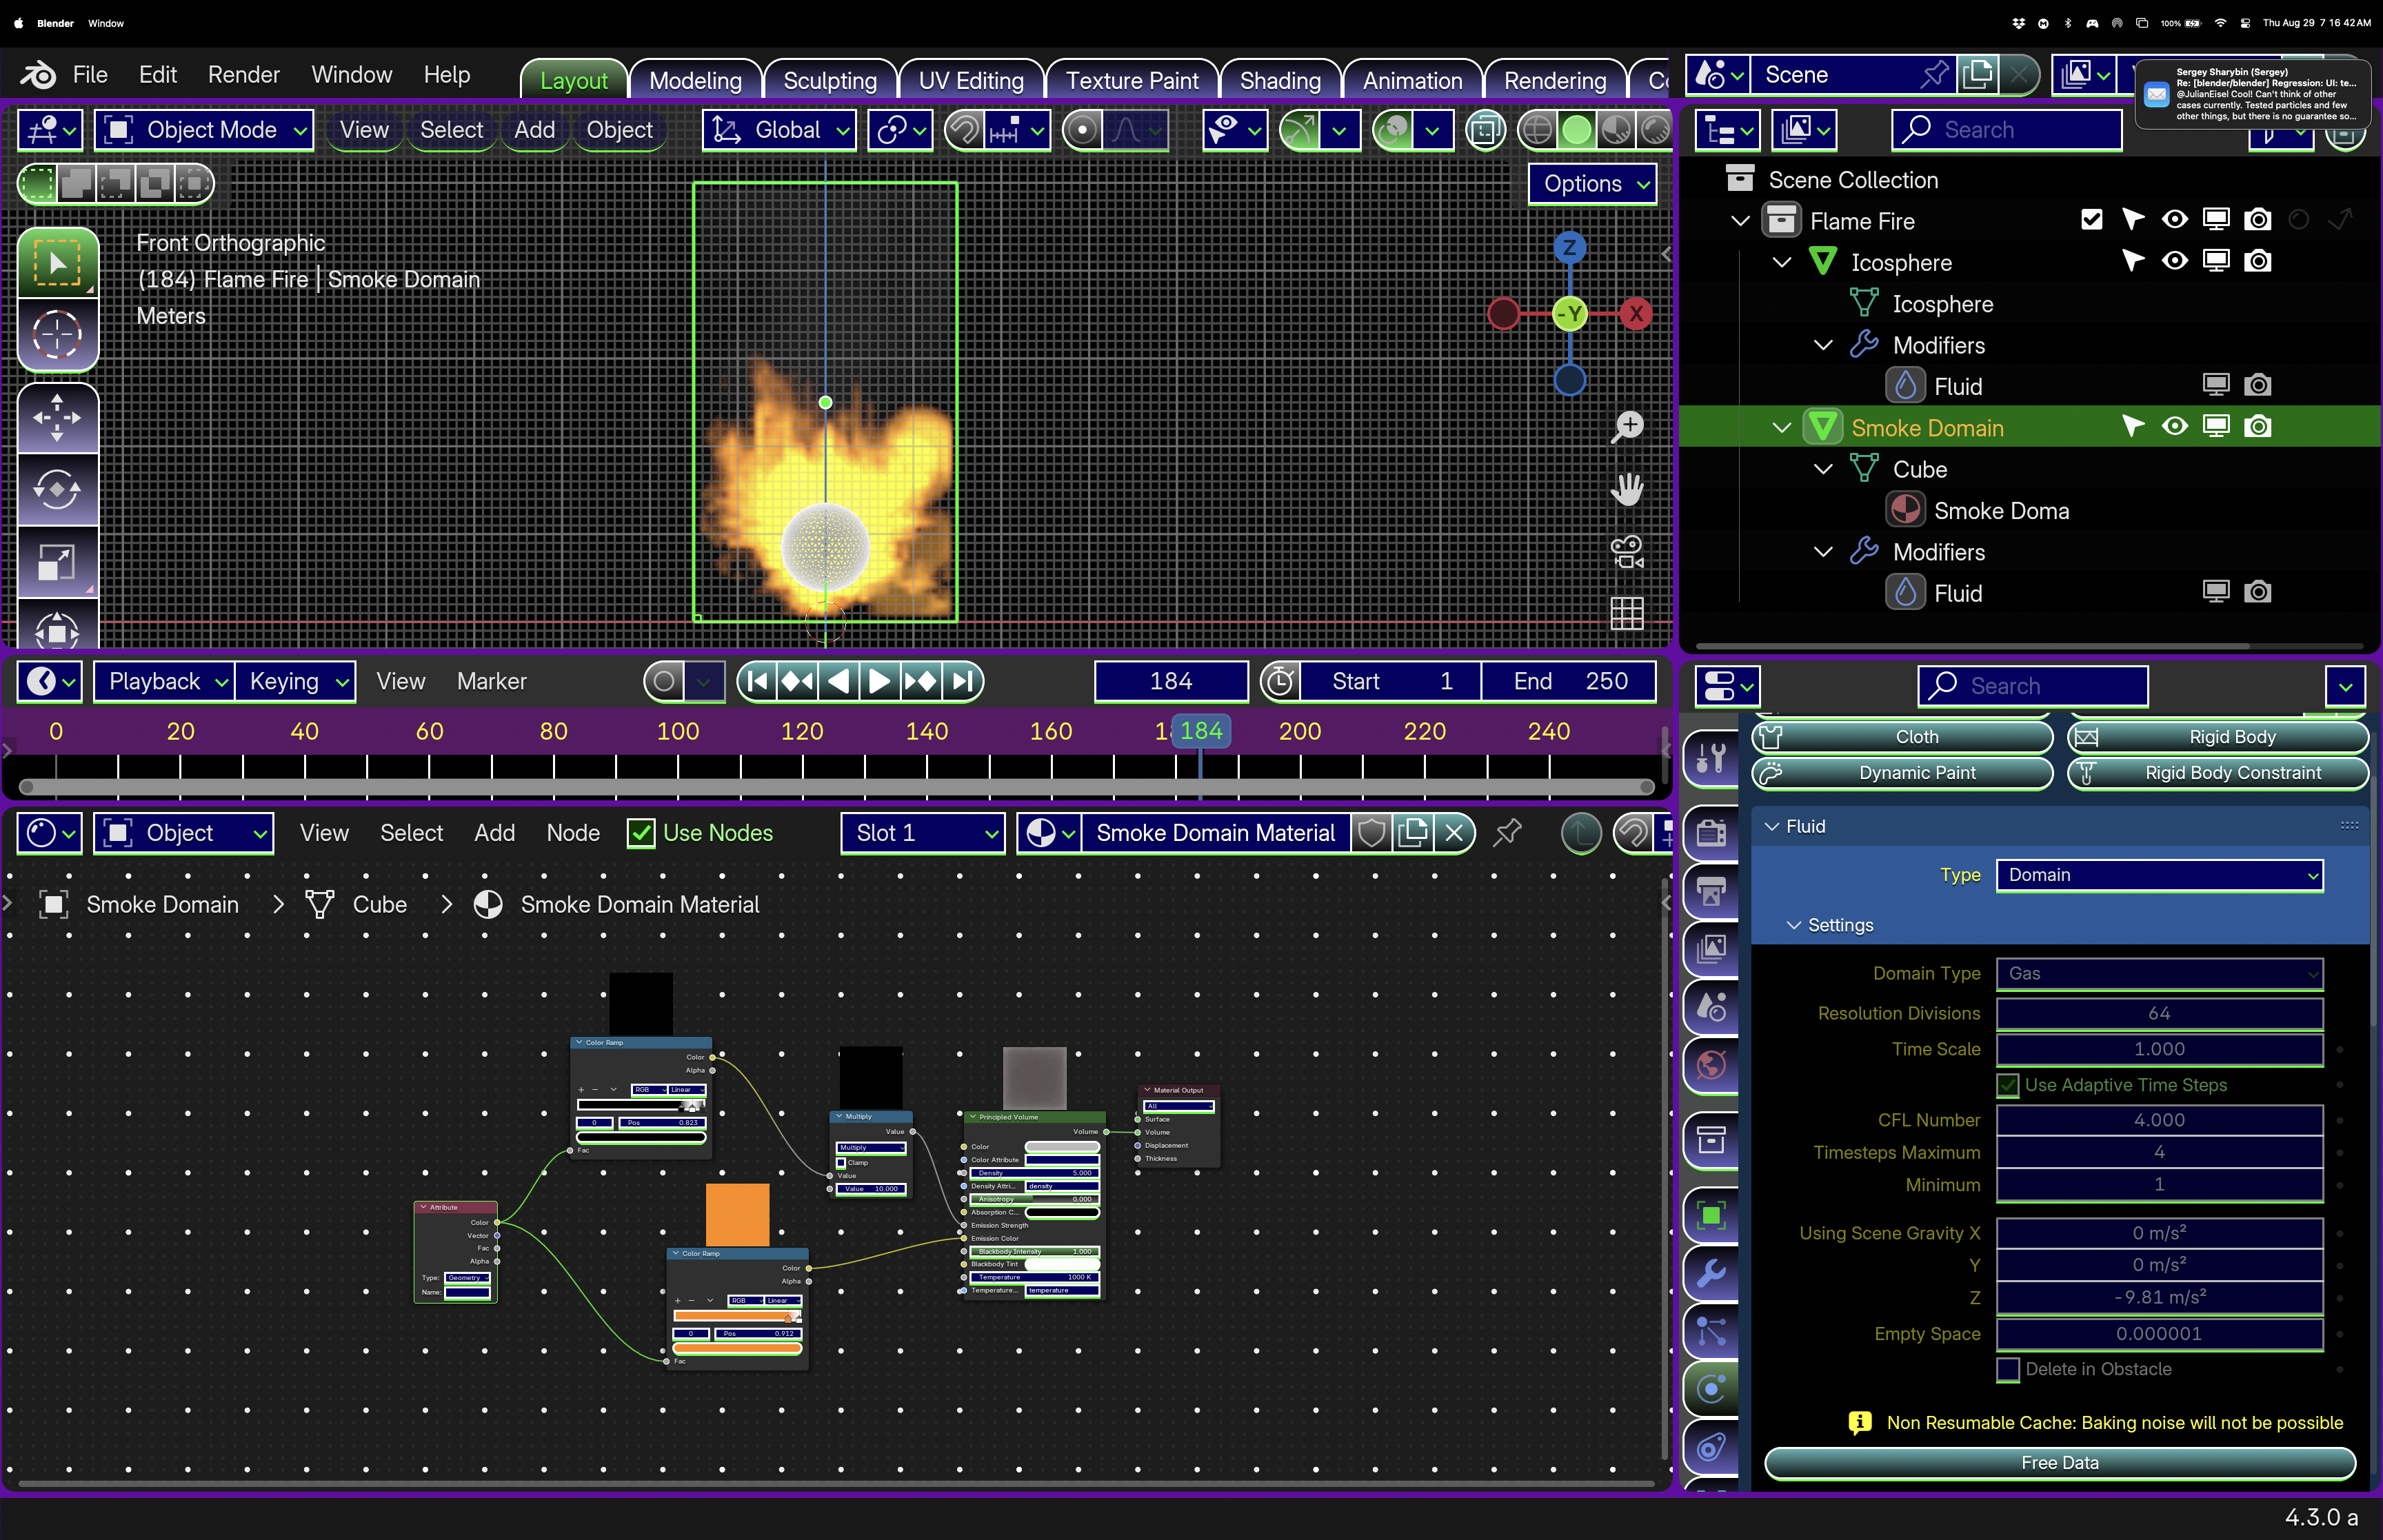This screenshot has height=1540, width=2383.
Task: Click the Dynamic Paint button
Action: [1902, 773]
